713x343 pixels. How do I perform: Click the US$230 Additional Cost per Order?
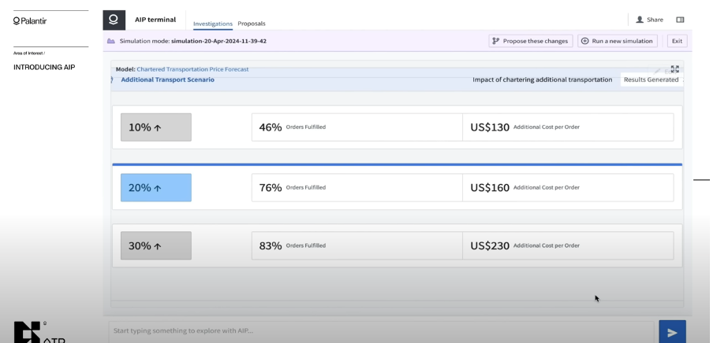[x=568, y=245]
